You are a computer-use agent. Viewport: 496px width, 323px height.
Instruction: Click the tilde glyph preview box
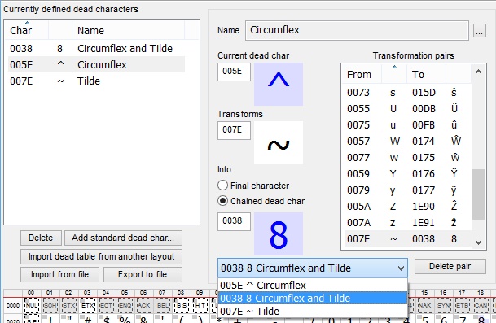pos(279,143)
